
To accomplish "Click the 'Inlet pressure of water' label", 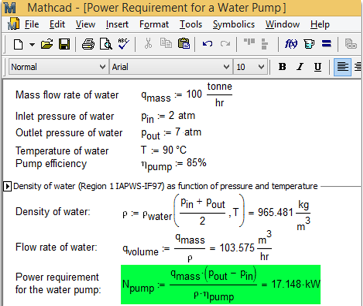I will [65, 116].
